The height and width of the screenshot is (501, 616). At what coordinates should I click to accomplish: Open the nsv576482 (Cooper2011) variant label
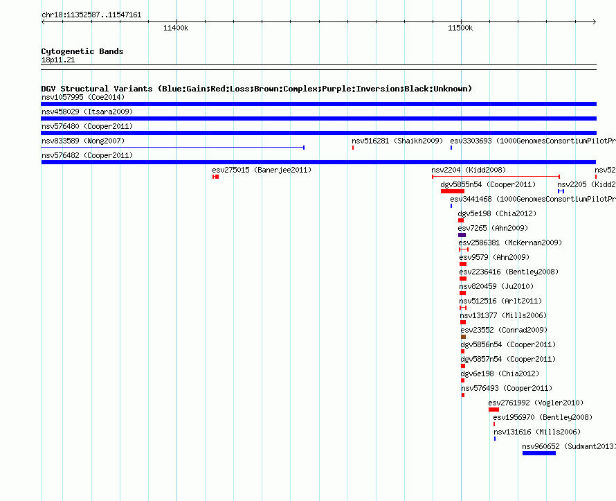pyautogui.click(x=87, y=155)
